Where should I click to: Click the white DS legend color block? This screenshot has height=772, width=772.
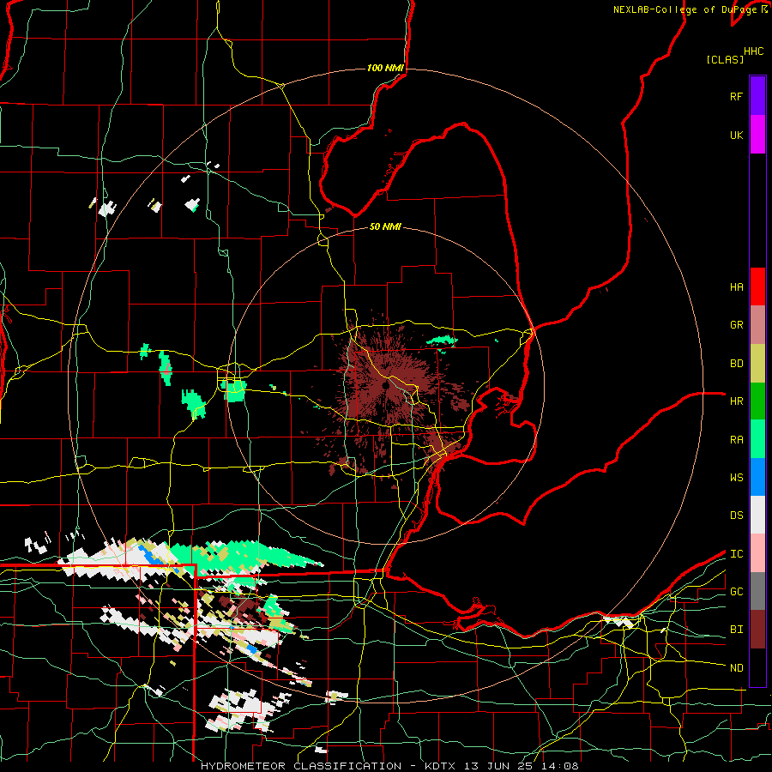pyautogui.click(x=757, y=515)
